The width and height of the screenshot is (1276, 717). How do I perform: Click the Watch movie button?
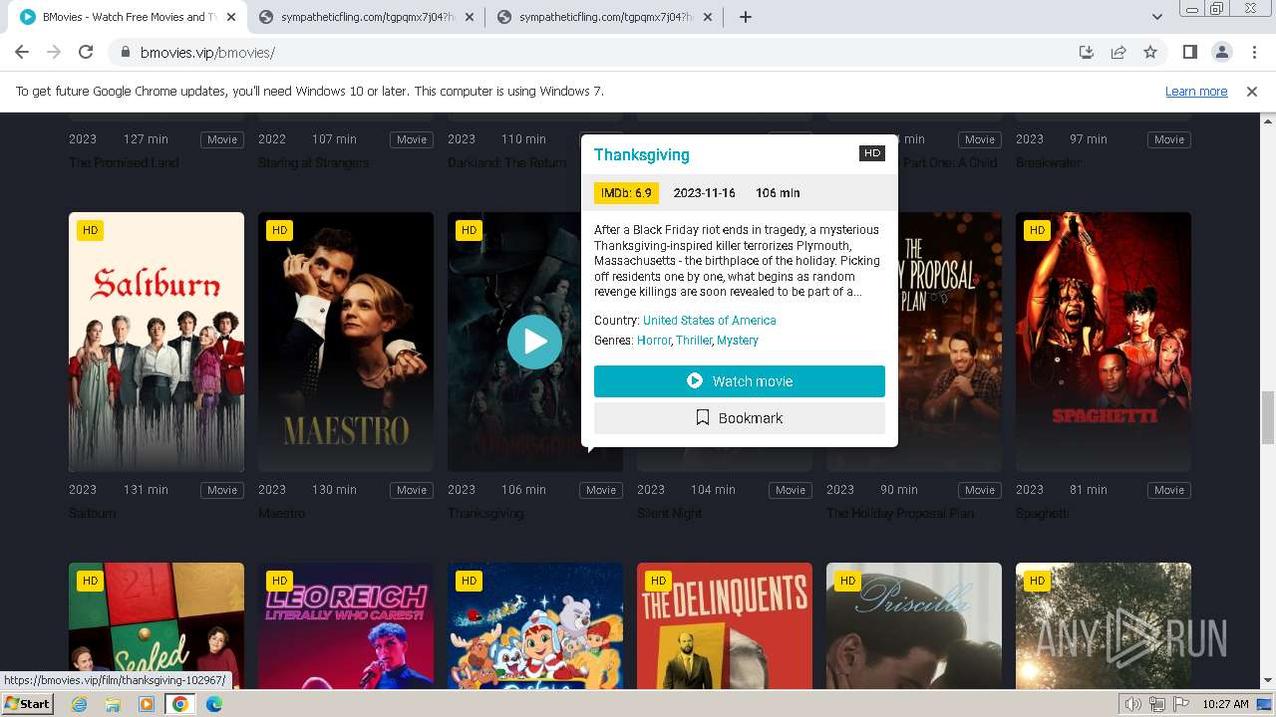pos(740,381)
